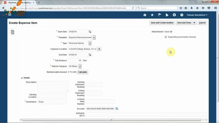219x123 pixels.
Task: Close the Expenses browser tab
Action: point(34,2)
